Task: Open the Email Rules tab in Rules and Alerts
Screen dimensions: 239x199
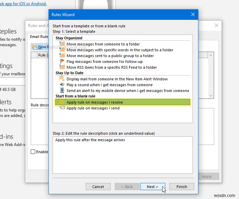Action: [x=39, y=37]
